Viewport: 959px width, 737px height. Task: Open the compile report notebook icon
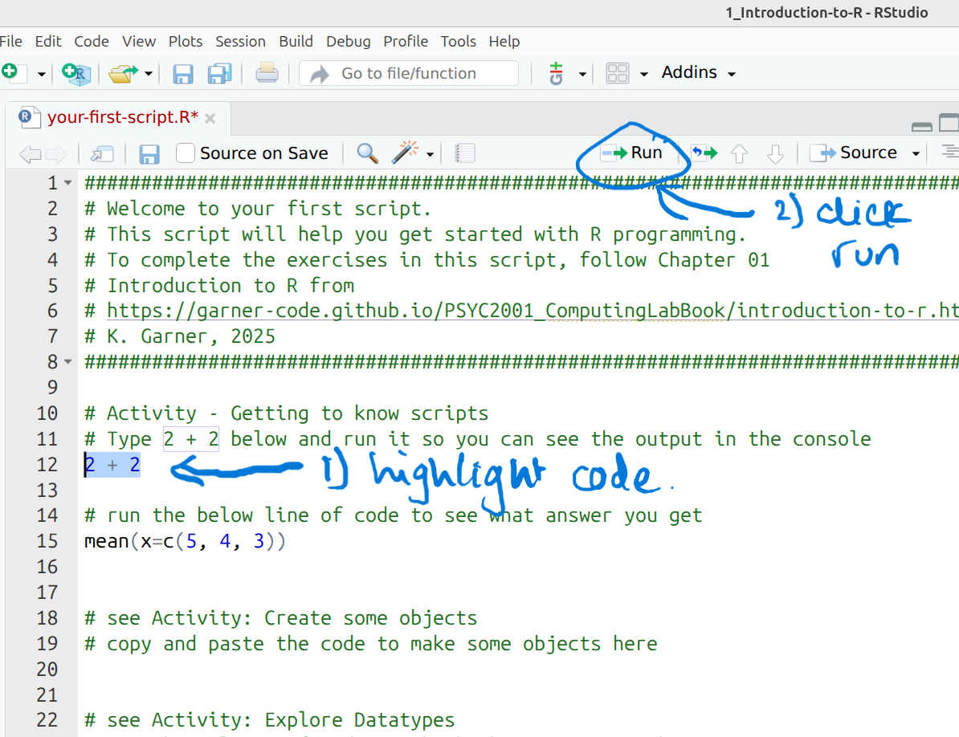pyautogui.click(x=465, y=153)
